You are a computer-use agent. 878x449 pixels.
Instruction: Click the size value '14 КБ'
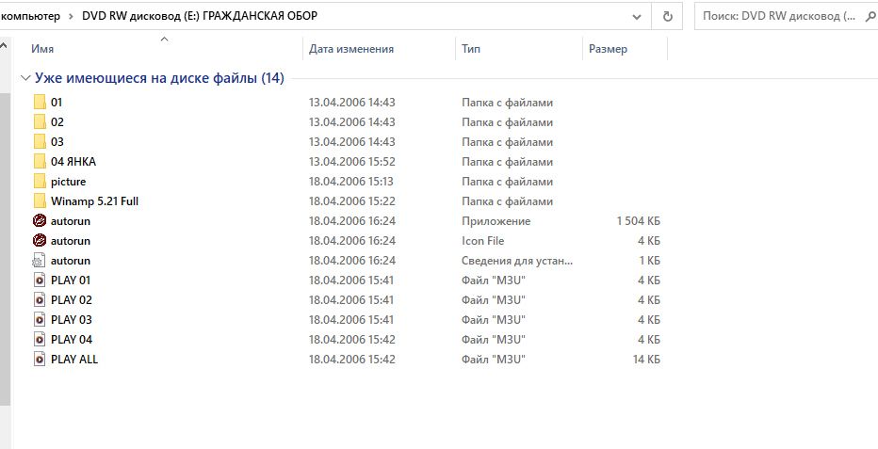[x=647, y=359]
